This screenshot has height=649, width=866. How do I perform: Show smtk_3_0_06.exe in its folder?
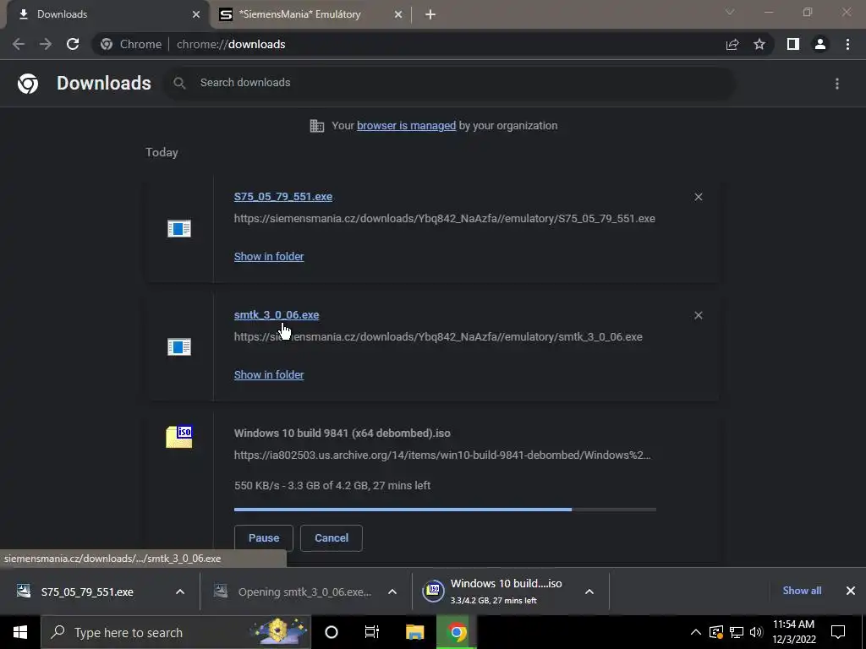269,374
